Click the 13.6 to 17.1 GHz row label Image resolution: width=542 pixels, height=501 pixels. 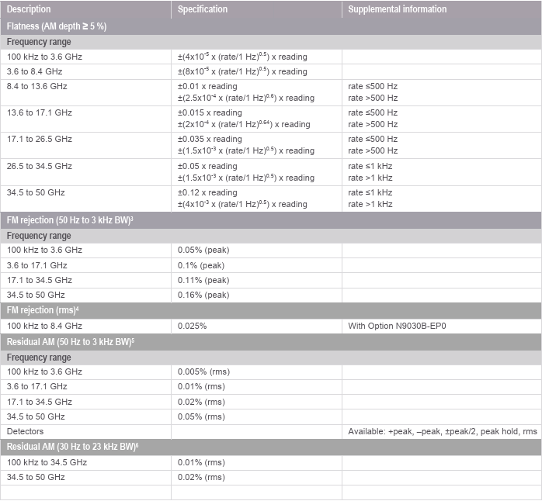click(40, 112)
